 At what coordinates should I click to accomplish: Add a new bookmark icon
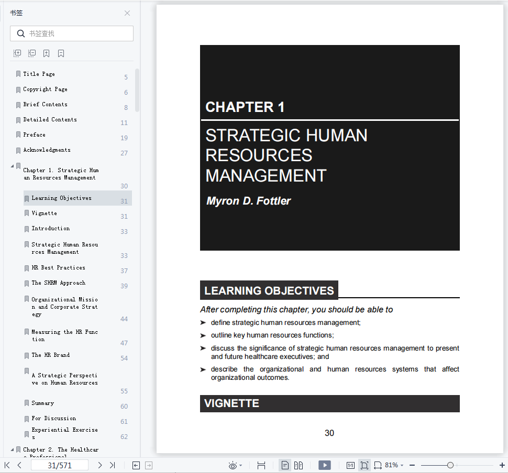click(46, 53)
